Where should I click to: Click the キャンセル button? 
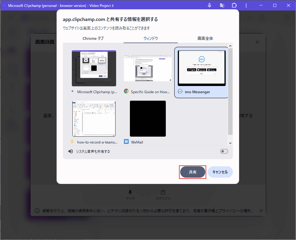220,172
